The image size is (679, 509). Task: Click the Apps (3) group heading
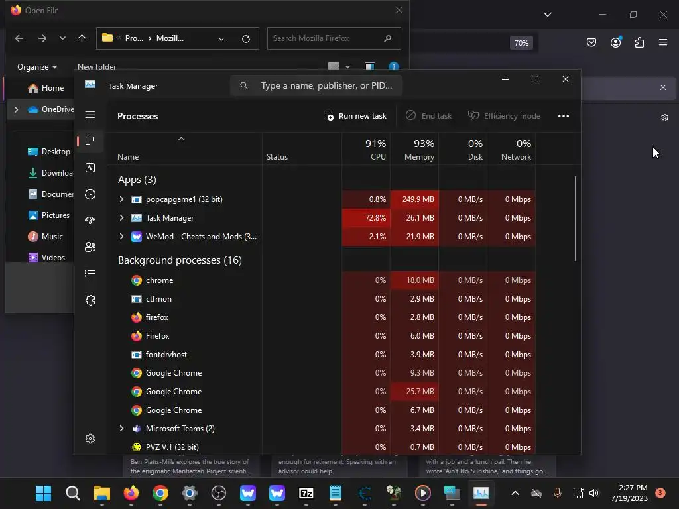(x=137, y=179)
